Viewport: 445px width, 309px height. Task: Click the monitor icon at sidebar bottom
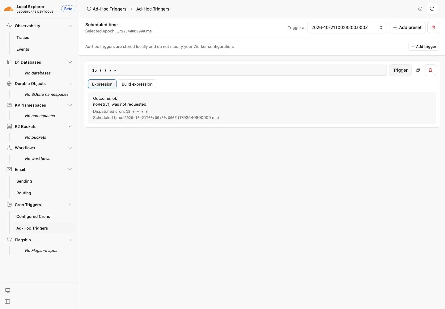pos(8,290)
